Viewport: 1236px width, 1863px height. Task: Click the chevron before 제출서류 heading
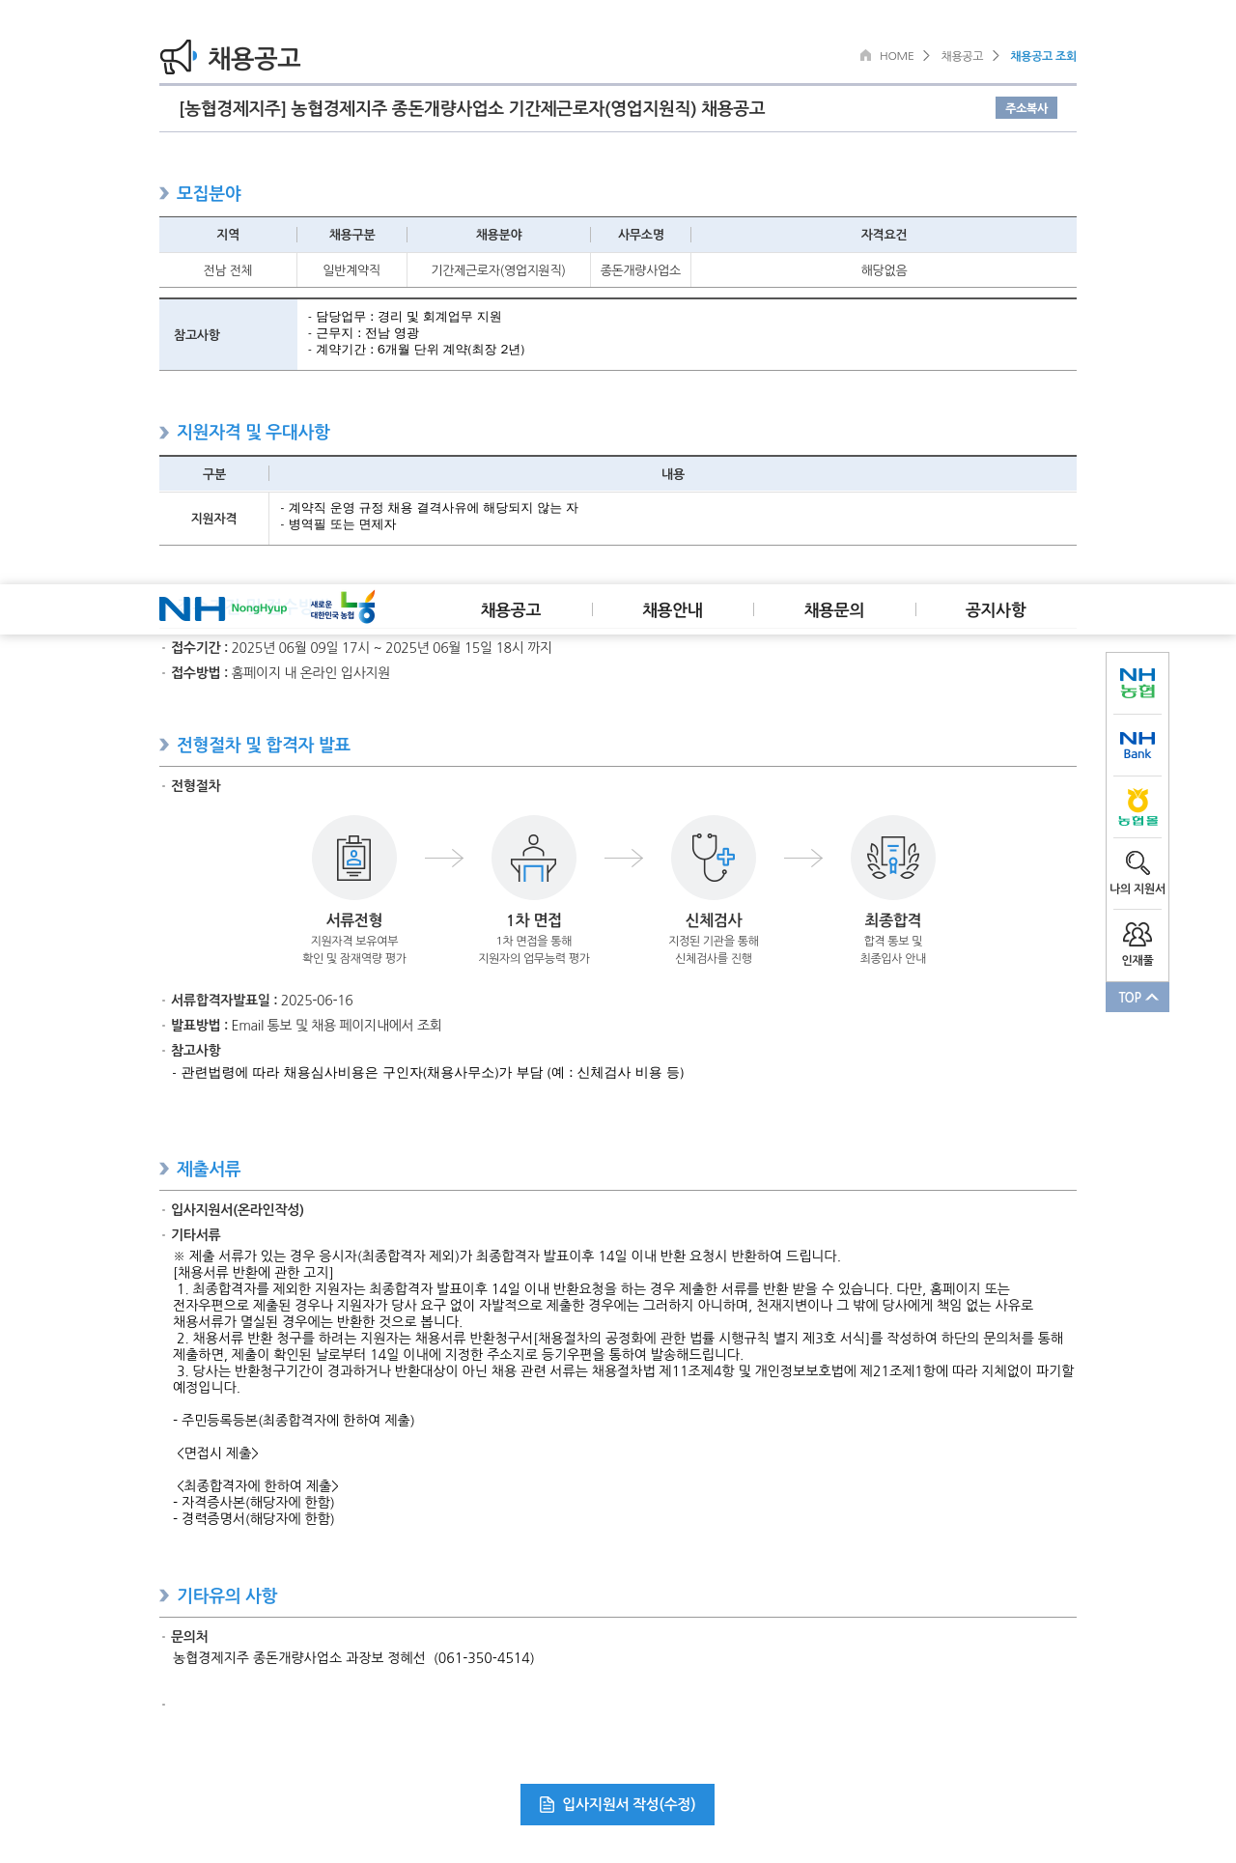pyautogui.click(x=164, y=1169)
